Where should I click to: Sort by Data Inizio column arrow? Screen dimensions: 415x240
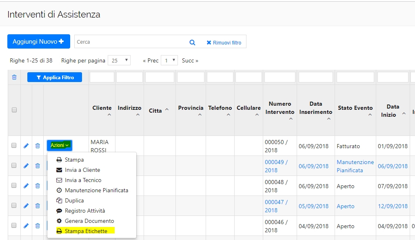click(x=404, y=113)
